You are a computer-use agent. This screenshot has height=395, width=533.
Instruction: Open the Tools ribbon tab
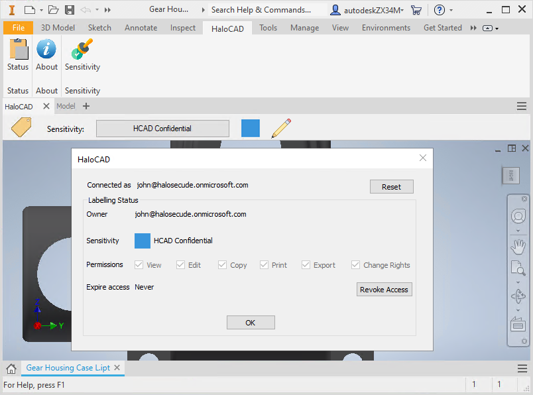pyautogui.click(x=268, y=28)
